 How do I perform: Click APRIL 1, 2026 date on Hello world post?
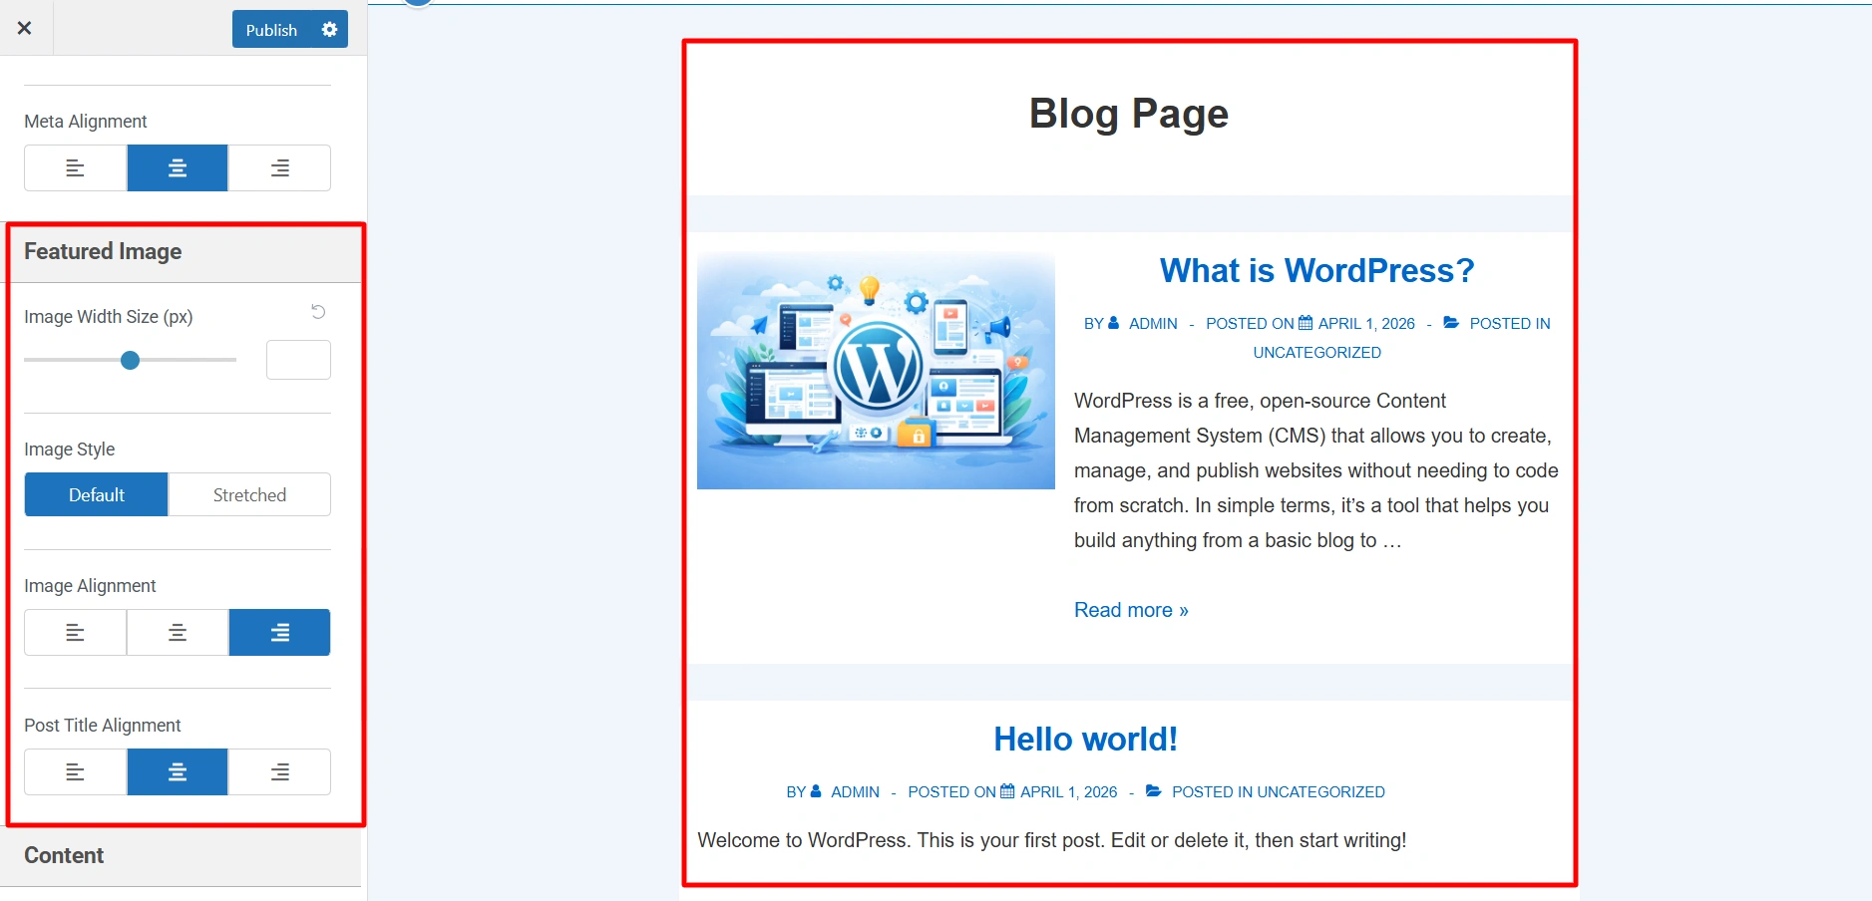[1068, 792]
